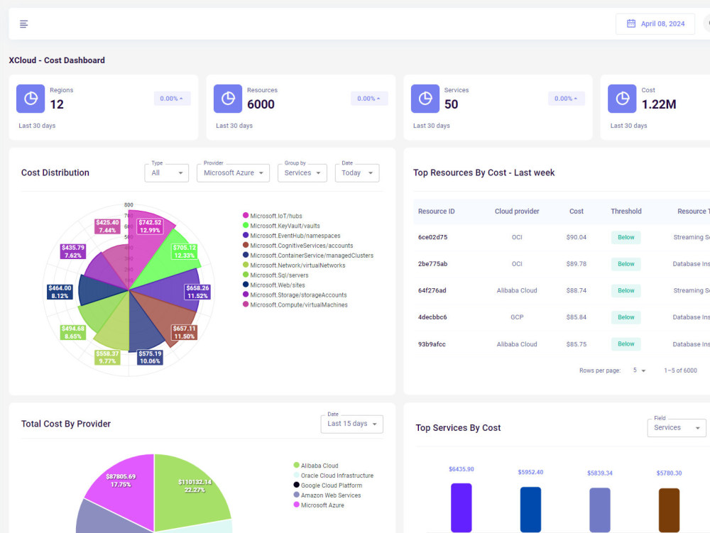Toggle Oracle Cloud Infrastructure legend entry
This screenshot has height=533, width=710.
coord(334,476)
